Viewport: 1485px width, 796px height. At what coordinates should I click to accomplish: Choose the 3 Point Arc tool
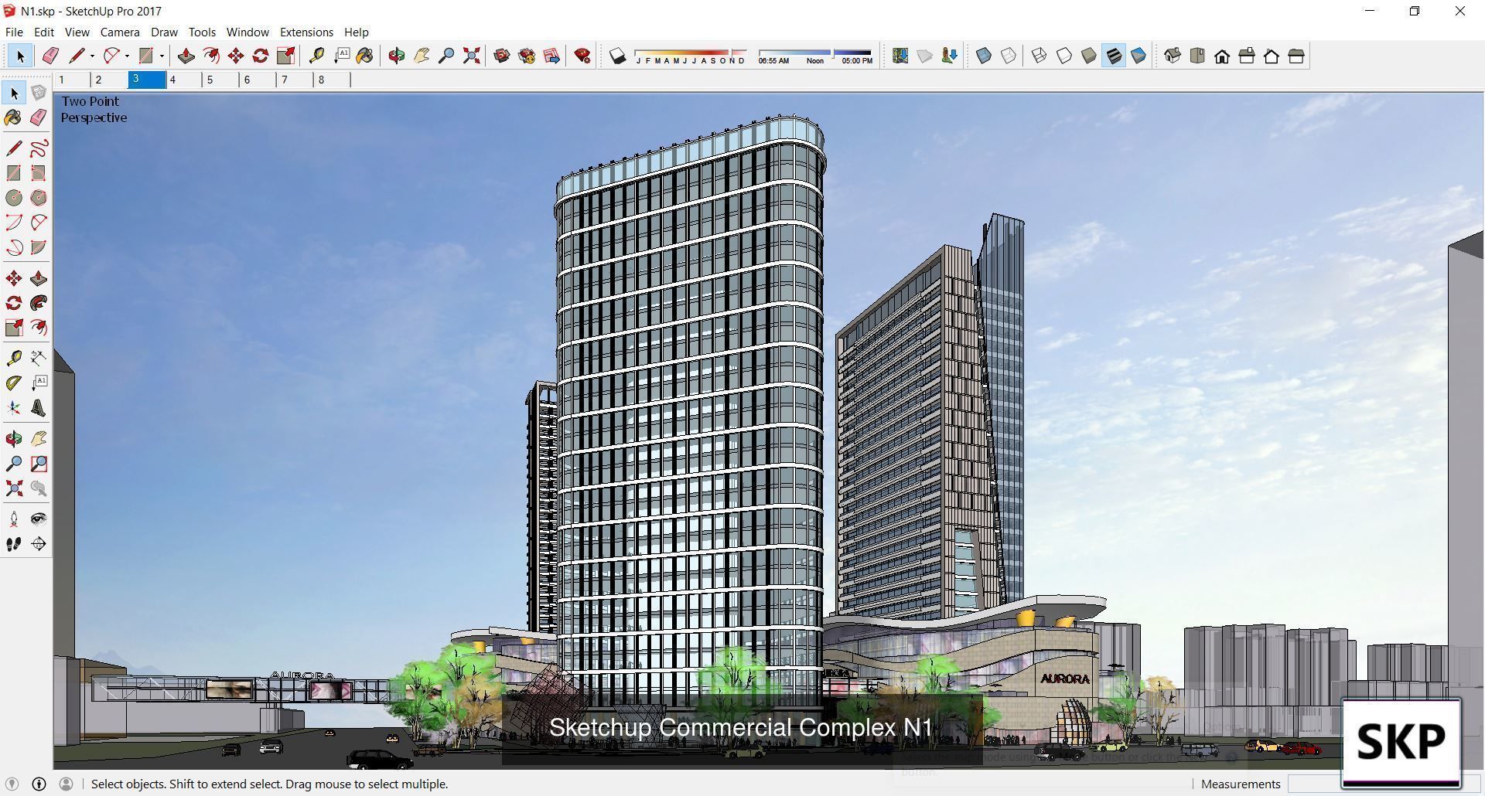[14, 247]
